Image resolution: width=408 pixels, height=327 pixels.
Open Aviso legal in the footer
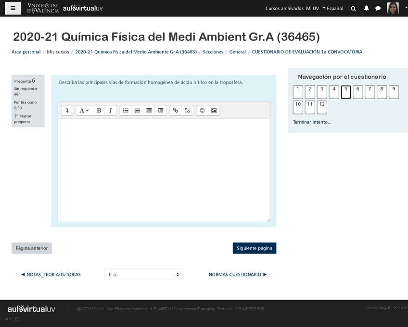click(378, 307)
